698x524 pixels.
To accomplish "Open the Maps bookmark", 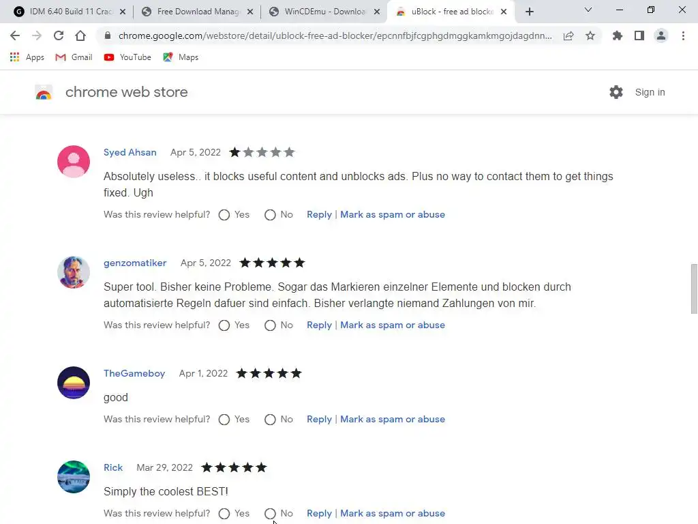I will pos(181,57).
